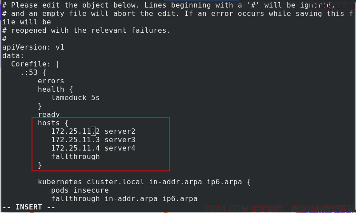356x213 pixels.
Task: Place cursor on 'server4' hostname
Action: [x=120, y=148]
